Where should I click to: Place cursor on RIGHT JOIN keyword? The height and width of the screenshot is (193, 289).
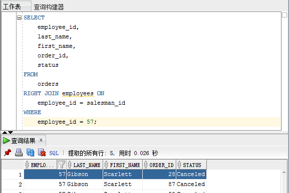(x=41, y=93)
